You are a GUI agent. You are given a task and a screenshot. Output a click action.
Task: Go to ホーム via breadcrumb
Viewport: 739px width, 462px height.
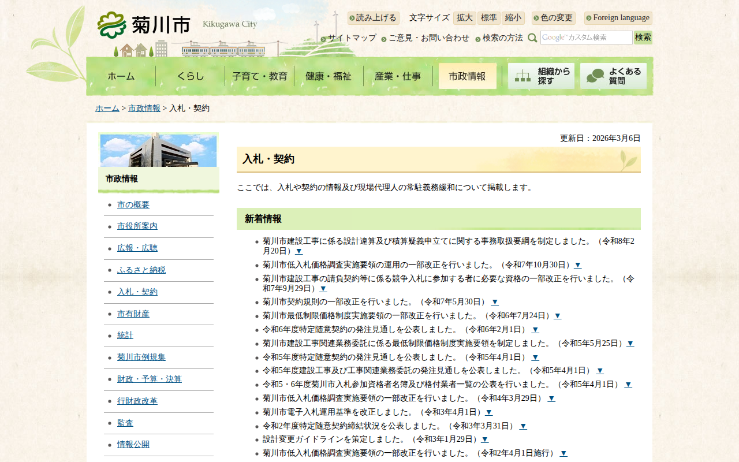pos(107,109)
